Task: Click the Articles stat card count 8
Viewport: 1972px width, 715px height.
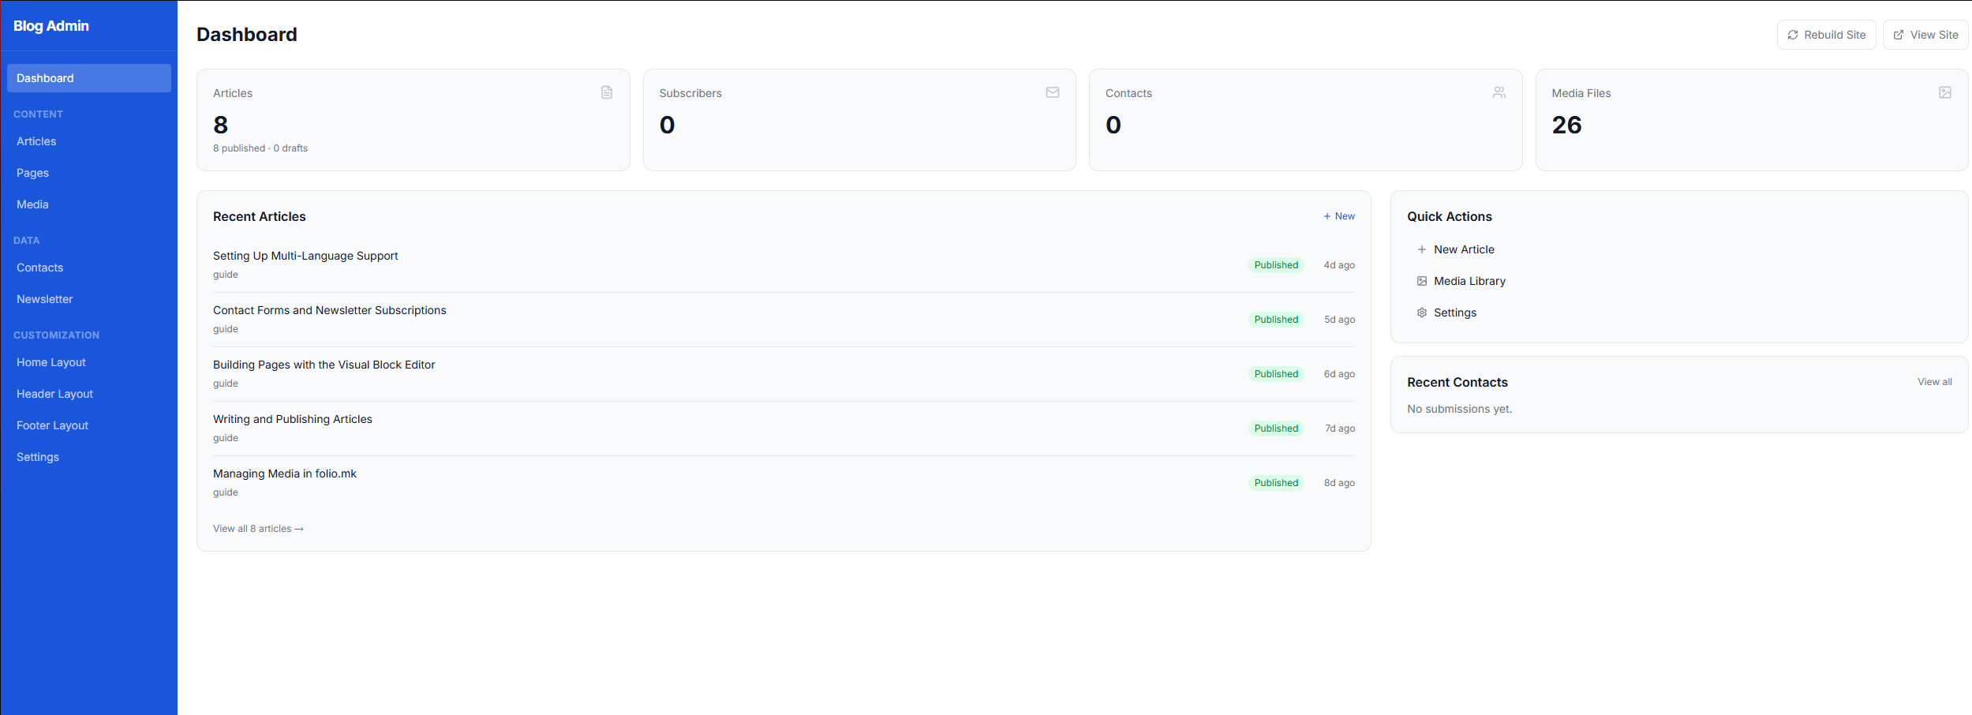Action: click(x=221, y=125)
